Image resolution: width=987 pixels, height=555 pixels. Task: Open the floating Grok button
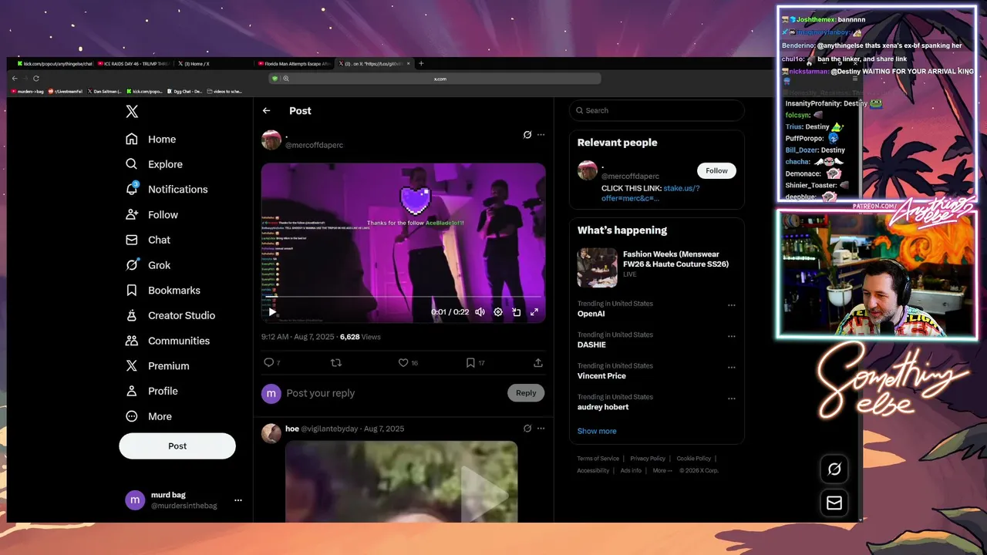834,469
